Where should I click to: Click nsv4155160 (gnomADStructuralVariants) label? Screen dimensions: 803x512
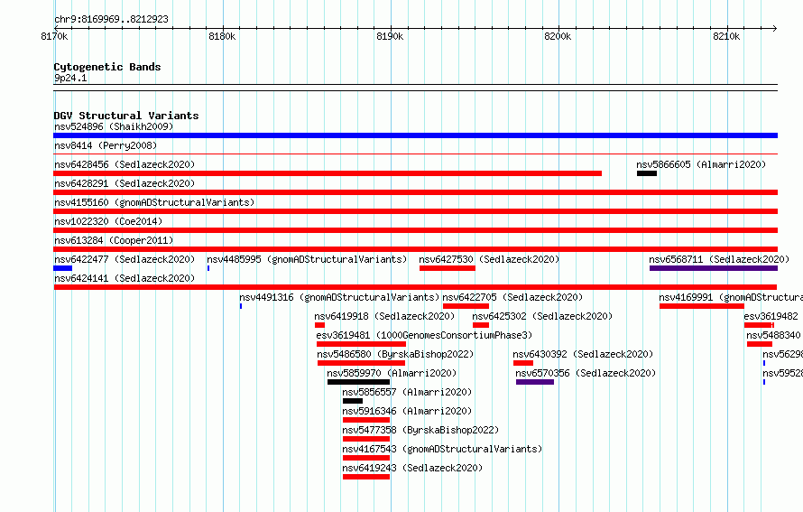154,202
